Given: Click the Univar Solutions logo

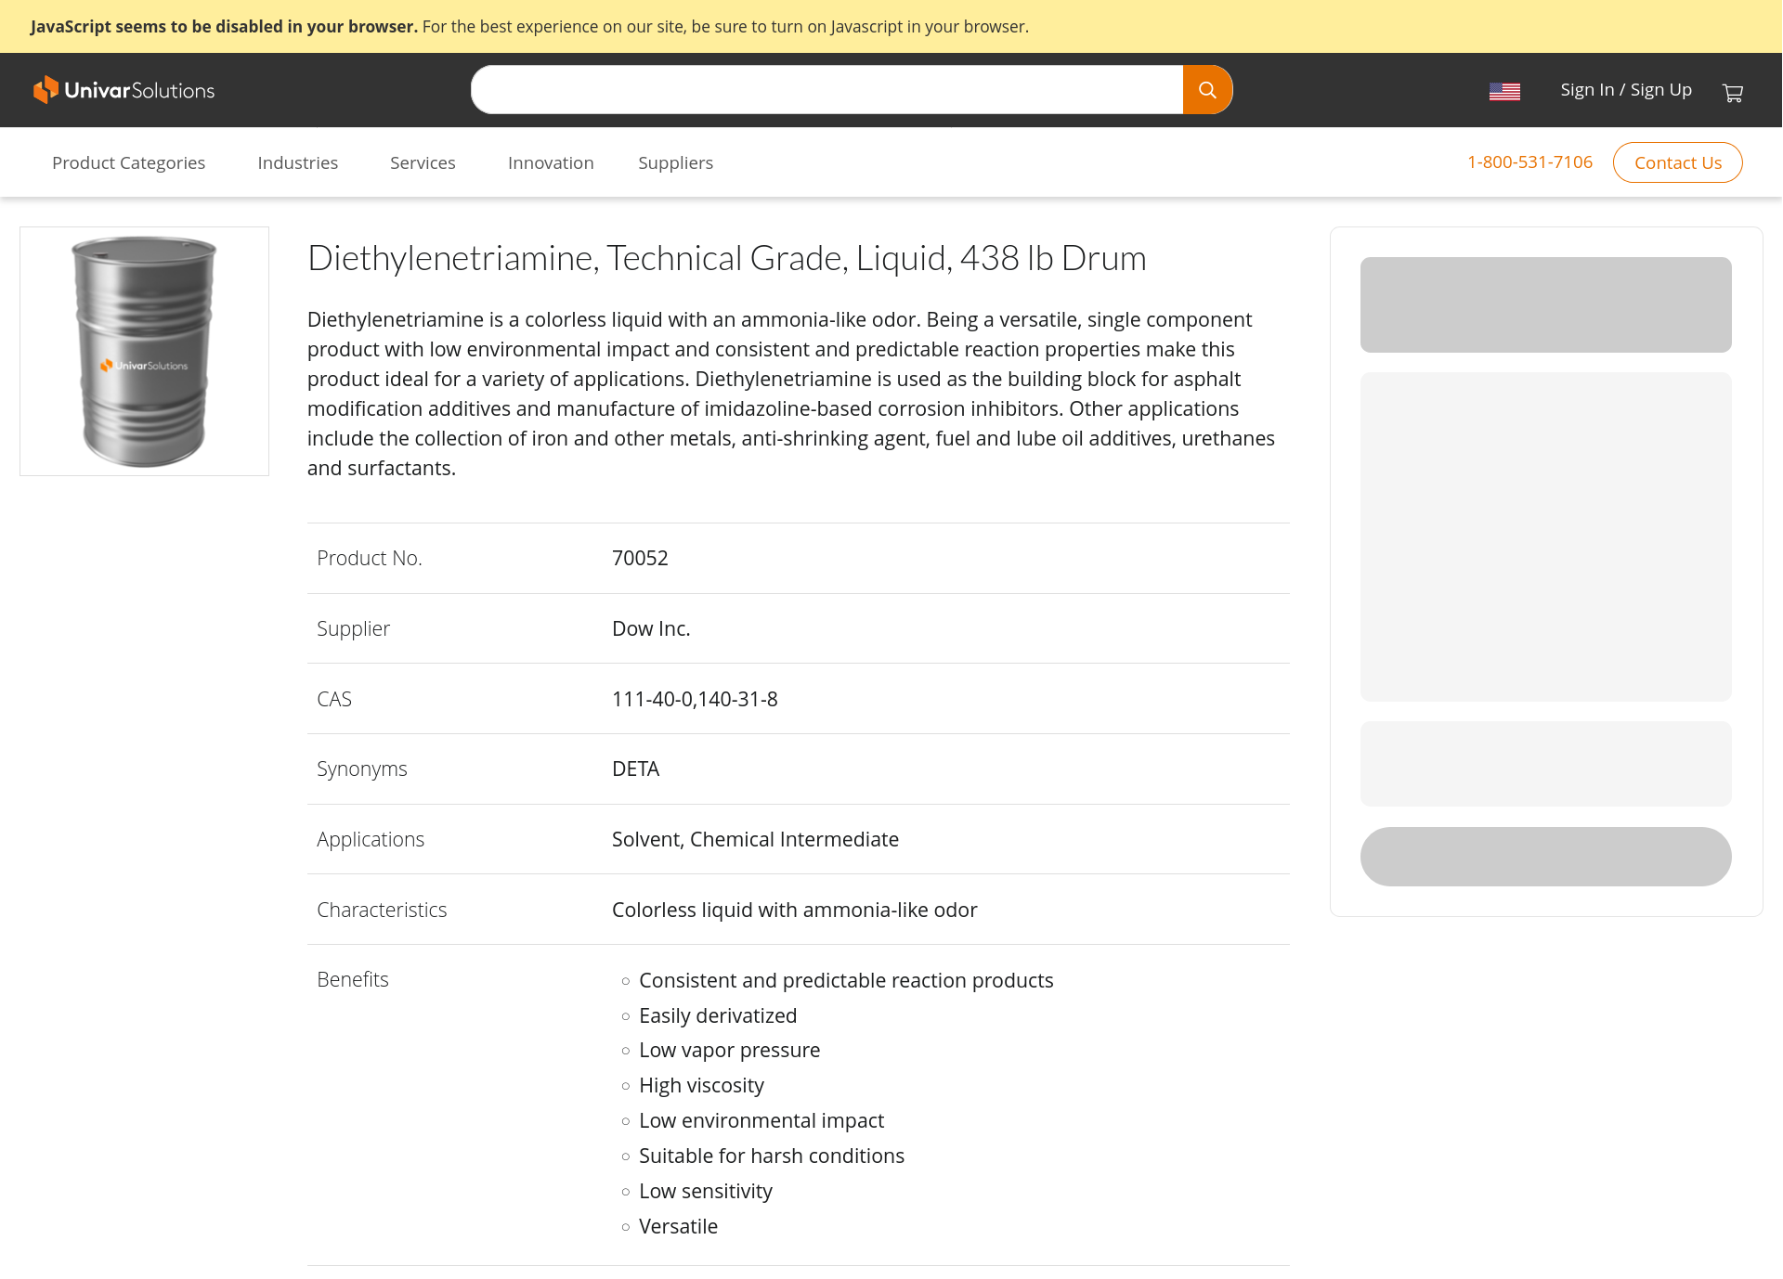Looking at the screenshot, I should click(x=124, y=90).
